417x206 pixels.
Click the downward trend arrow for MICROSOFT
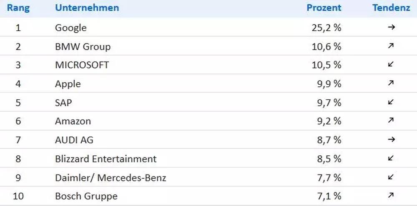pyautogui.click(x=391, y=64)
